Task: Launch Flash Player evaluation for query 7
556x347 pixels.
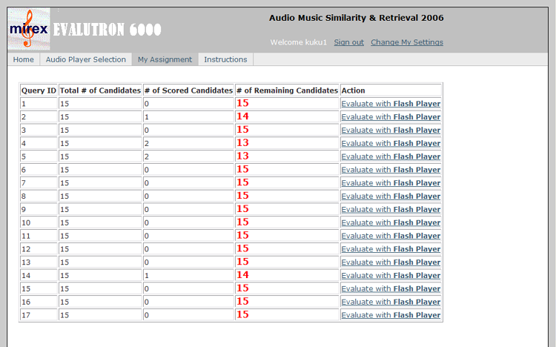Action: (x=391, y=182)
